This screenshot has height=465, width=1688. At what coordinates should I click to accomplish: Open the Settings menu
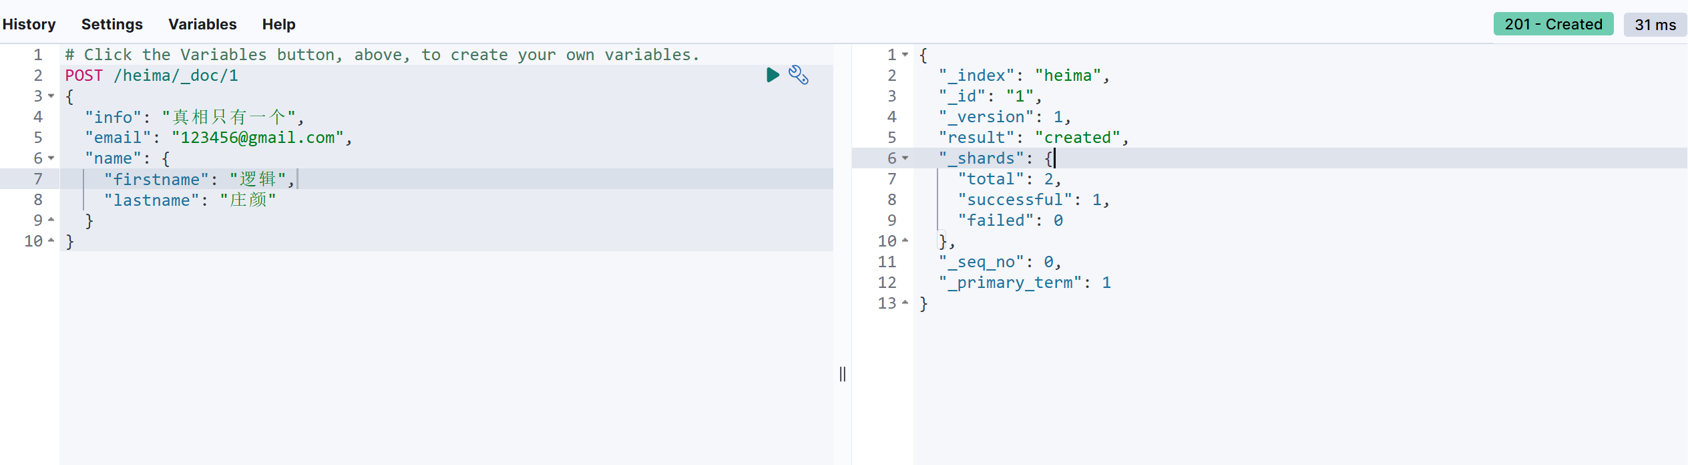[112, 25]
